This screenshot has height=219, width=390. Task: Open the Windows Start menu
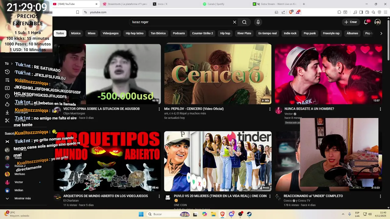pyautogui.click(x=141, y=214)
